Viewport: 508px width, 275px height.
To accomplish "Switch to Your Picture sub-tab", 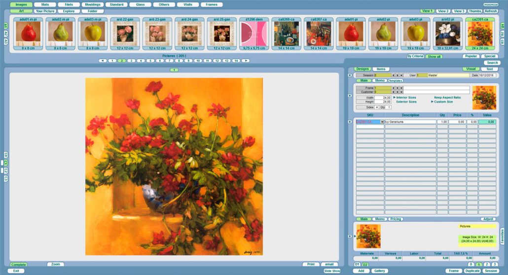I will point(45,11).
